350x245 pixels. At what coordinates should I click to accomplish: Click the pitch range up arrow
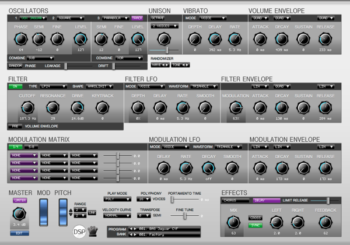[71, 210]
